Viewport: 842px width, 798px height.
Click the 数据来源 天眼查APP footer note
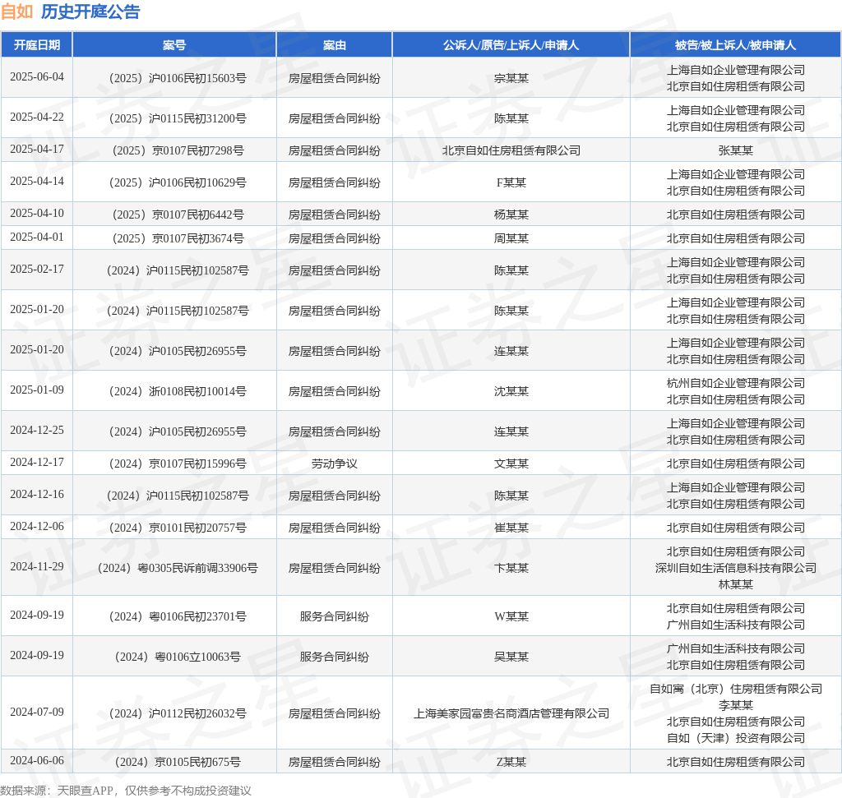126,791
